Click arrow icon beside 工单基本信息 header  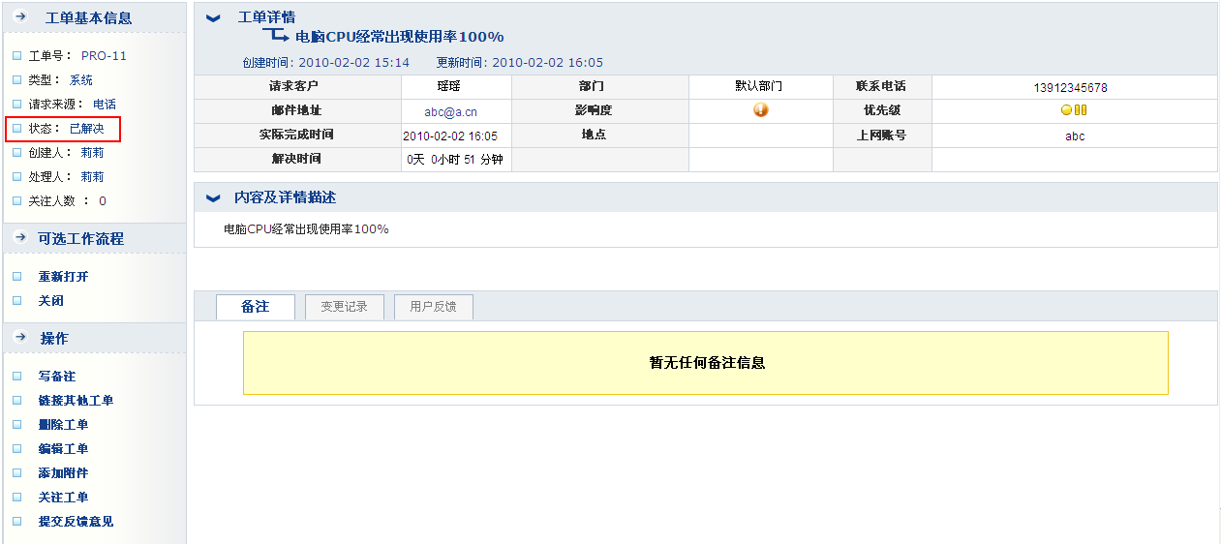pyautogui.click(x=20, y=17)
